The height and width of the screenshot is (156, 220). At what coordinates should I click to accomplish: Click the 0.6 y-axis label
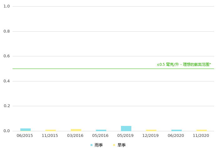point(7,56)
